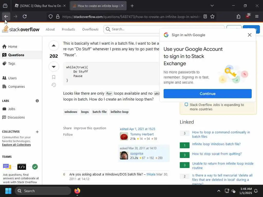Screen dimensions: 263x197
Task: Reload the page with the refresh icon
Action: 25,16
